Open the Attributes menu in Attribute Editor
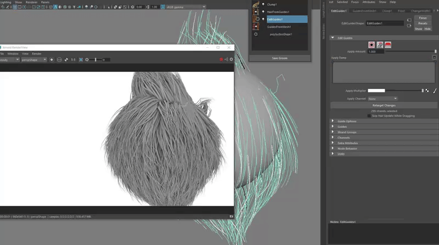The width and height of the screenshot is (439, 245). point(369,2)
